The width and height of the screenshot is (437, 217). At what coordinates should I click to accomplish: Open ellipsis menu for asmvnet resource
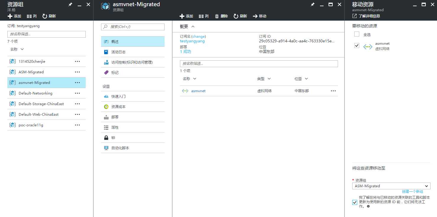pyautogui.click(x=333, y=91)
